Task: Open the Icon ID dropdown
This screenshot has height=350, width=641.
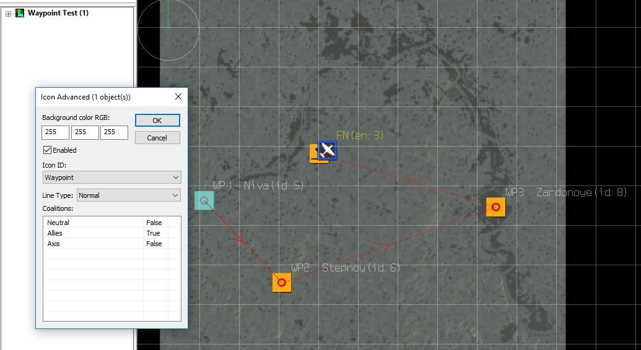Action: pyautogui.click(x=111, y=177)
